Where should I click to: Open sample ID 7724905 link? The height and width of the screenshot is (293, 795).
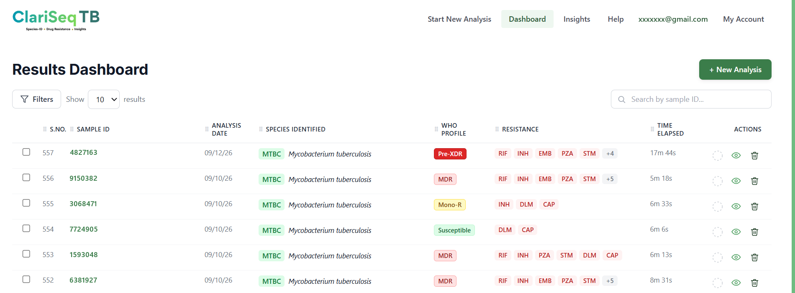pos(84,229)
